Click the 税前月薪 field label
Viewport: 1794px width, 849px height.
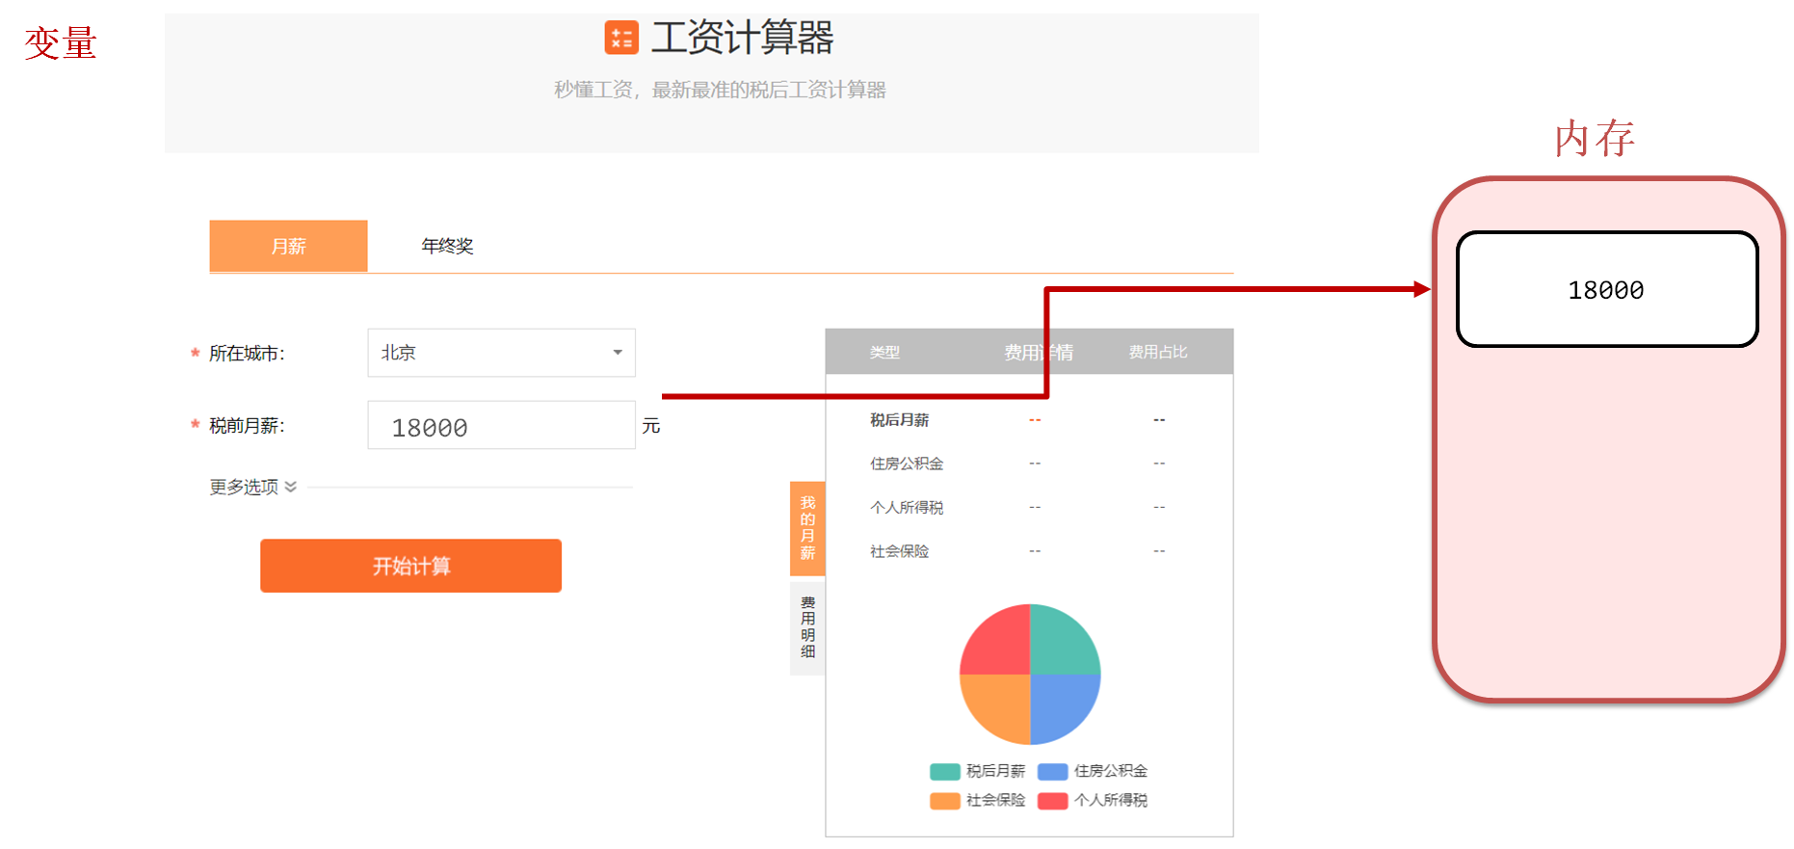247,426
